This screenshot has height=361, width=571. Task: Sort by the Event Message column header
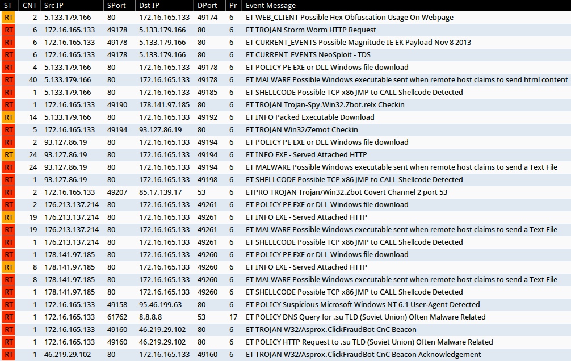[270, 5]
